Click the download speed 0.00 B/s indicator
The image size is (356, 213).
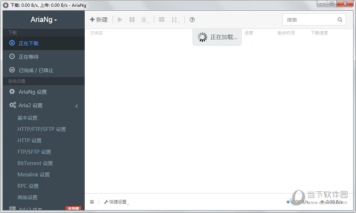(297, 202)
